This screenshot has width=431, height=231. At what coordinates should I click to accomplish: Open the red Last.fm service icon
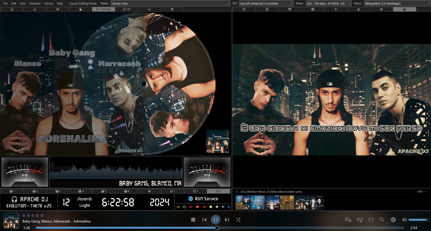click(x=191, y=207)
